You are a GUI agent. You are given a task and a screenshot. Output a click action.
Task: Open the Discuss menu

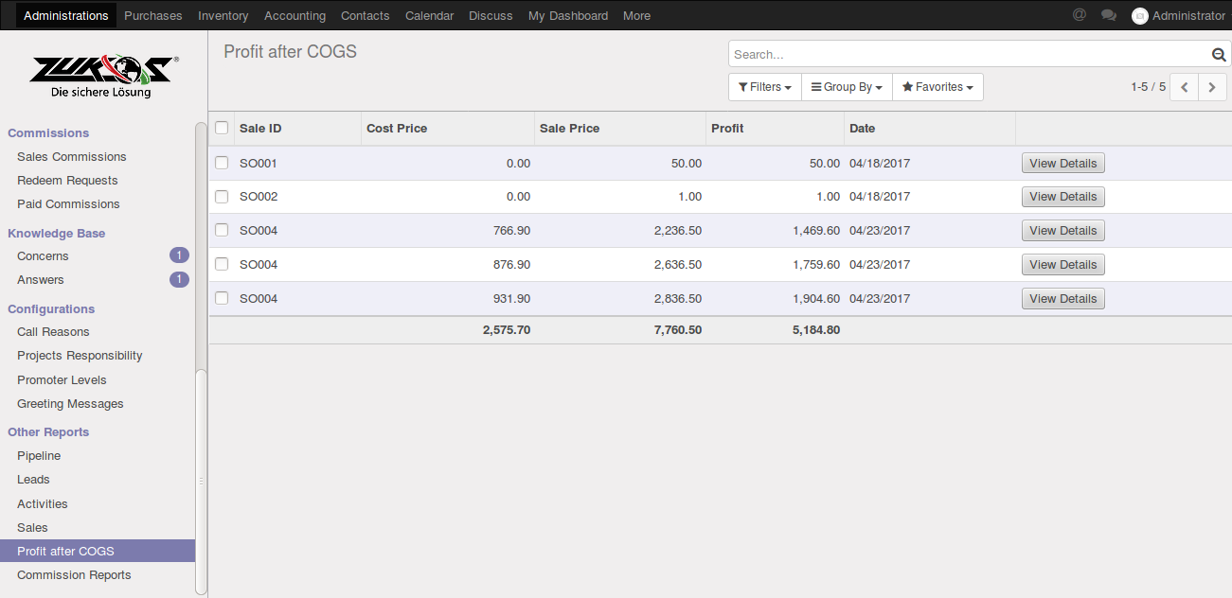tap(491, 16)
